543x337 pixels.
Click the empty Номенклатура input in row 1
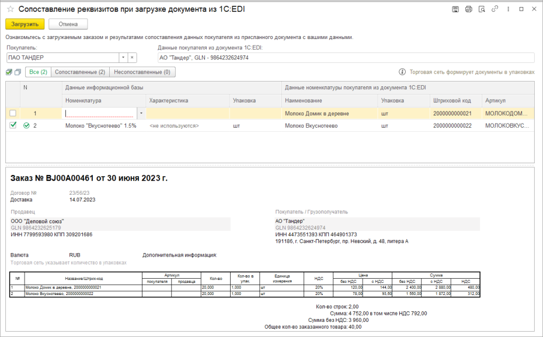tap(100, 113)
